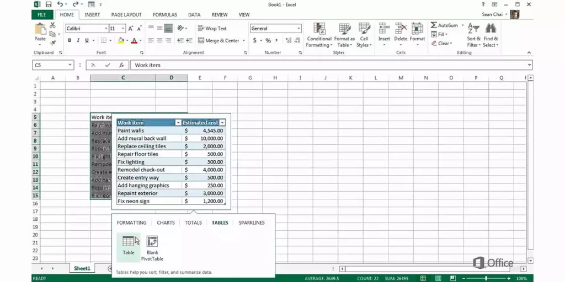Open Conditional Formatting

pyautogui.click(x=319, y=35)
